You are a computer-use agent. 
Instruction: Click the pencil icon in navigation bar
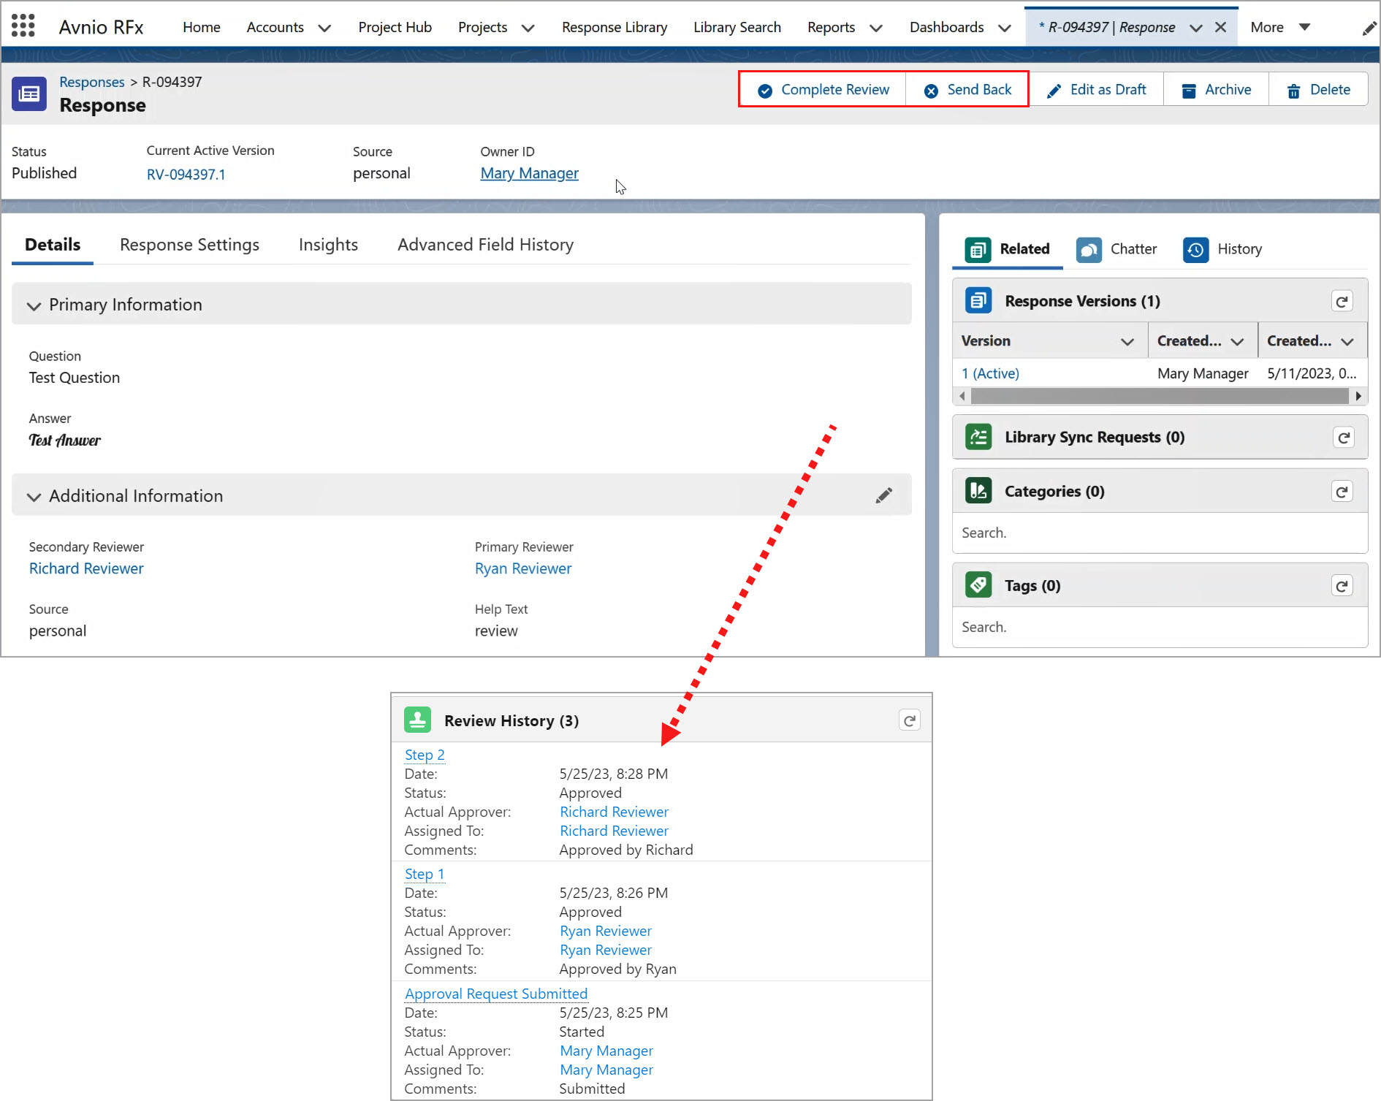tap(1369, 28)
